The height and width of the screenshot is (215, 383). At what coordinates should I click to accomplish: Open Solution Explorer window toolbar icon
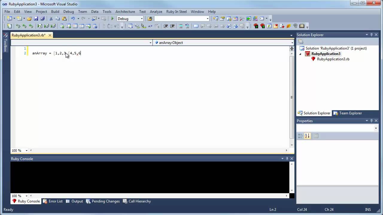coord(216,19)
